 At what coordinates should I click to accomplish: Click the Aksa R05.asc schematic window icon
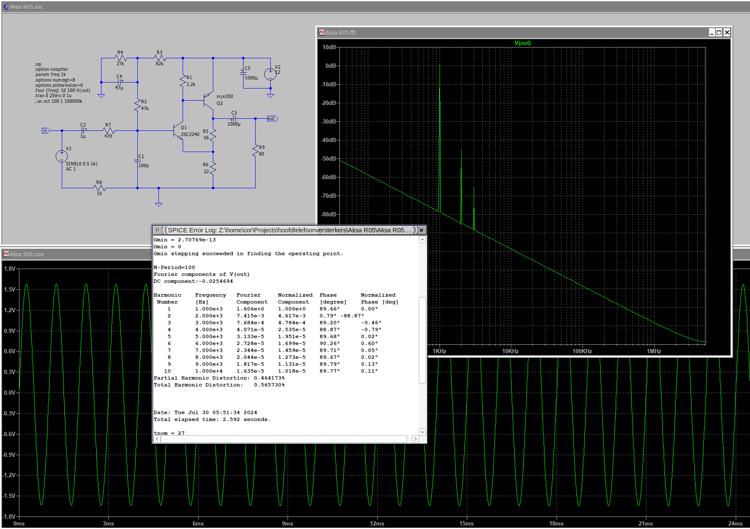point(5,6)
